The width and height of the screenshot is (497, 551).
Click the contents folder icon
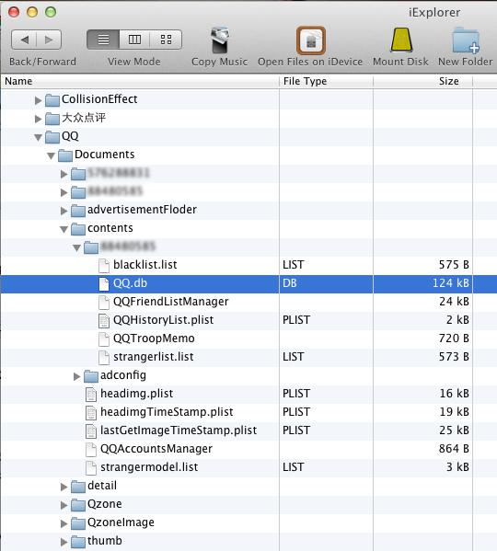78,229
